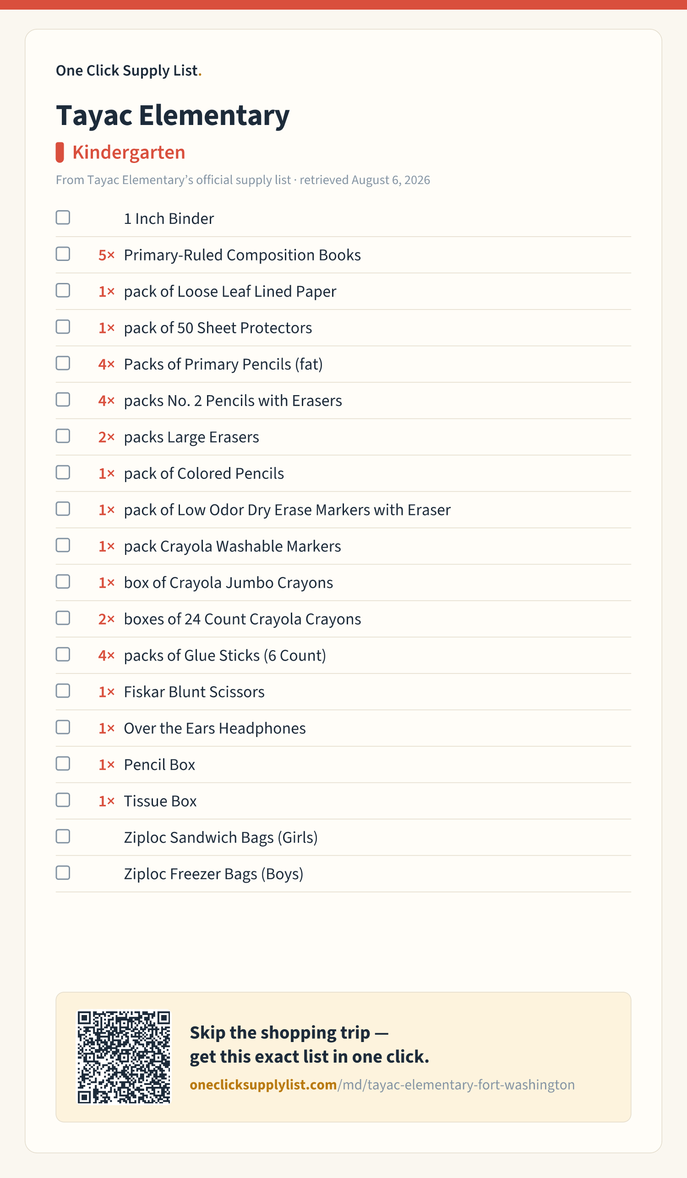Check Crayola Washable Markers checkbox

pos(63,545)
